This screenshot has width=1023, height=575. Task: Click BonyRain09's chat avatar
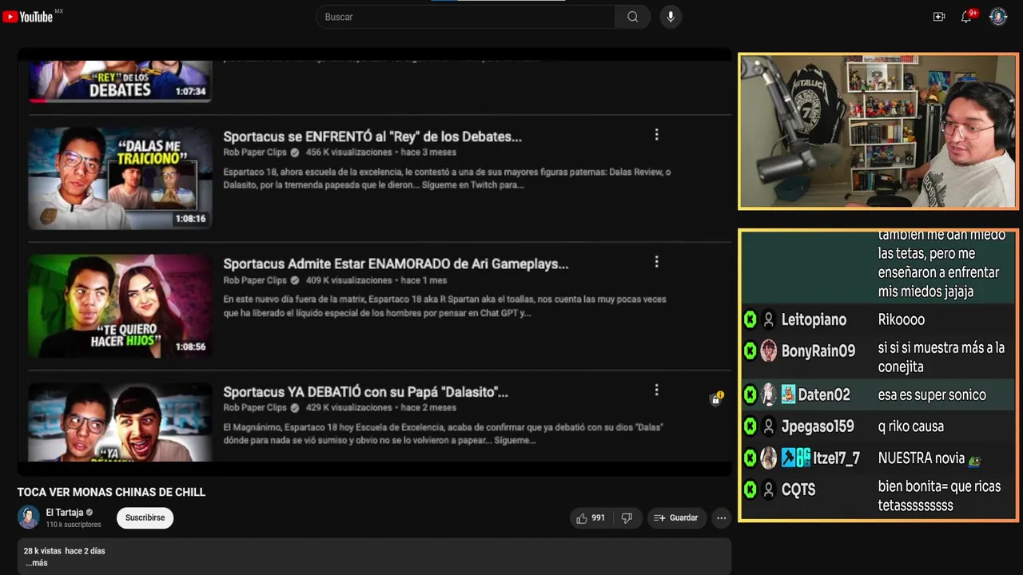768,351
